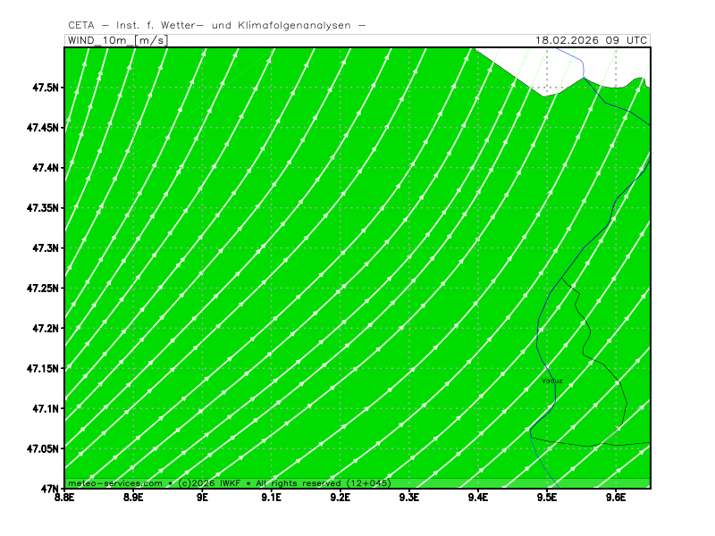Click the 18.02.2026 09 UTC timestamp
The height and width of the screenshot is (536, 715).
click(x=591, y=40)
